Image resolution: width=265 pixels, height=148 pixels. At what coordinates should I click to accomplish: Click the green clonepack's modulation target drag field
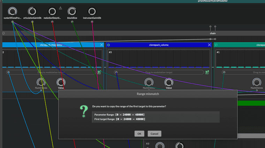[243, 72]
